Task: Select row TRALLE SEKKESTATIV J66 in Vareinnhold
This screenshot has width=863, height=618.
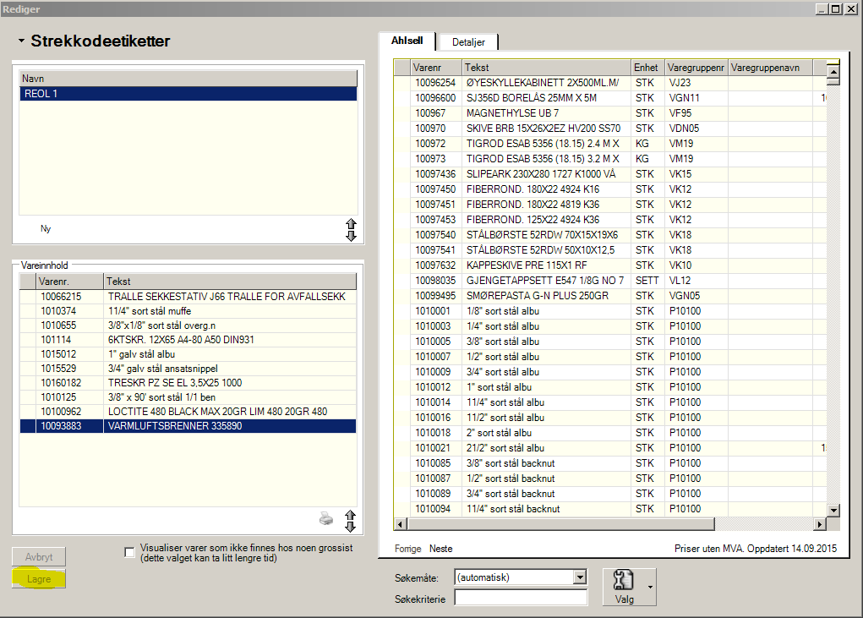Action: coord(188,297)
